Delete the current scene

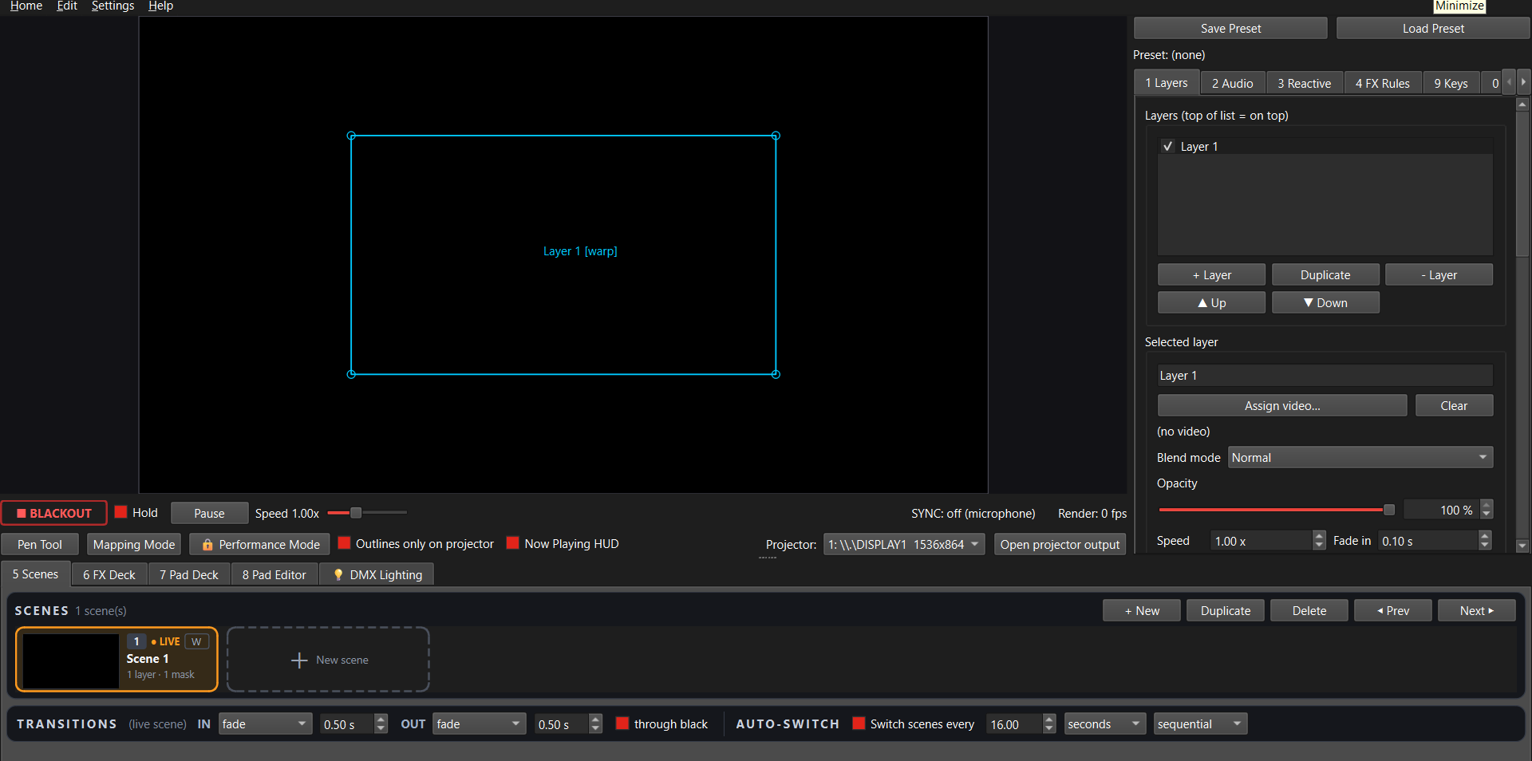(x=1309, y=611)
